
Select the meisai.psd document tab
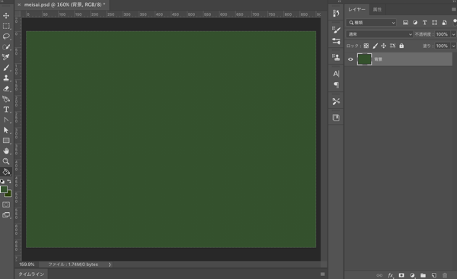65,5
